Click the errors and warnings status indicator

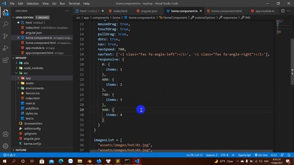click(9, 155)
